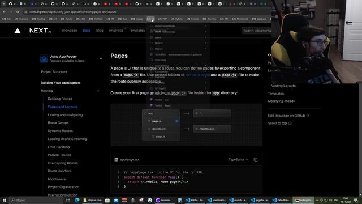Click the Search documentation field
Viewport: 362px width, 204px height.
[257, 31]
